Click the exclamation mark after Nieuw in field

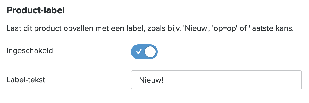point(162,80)
